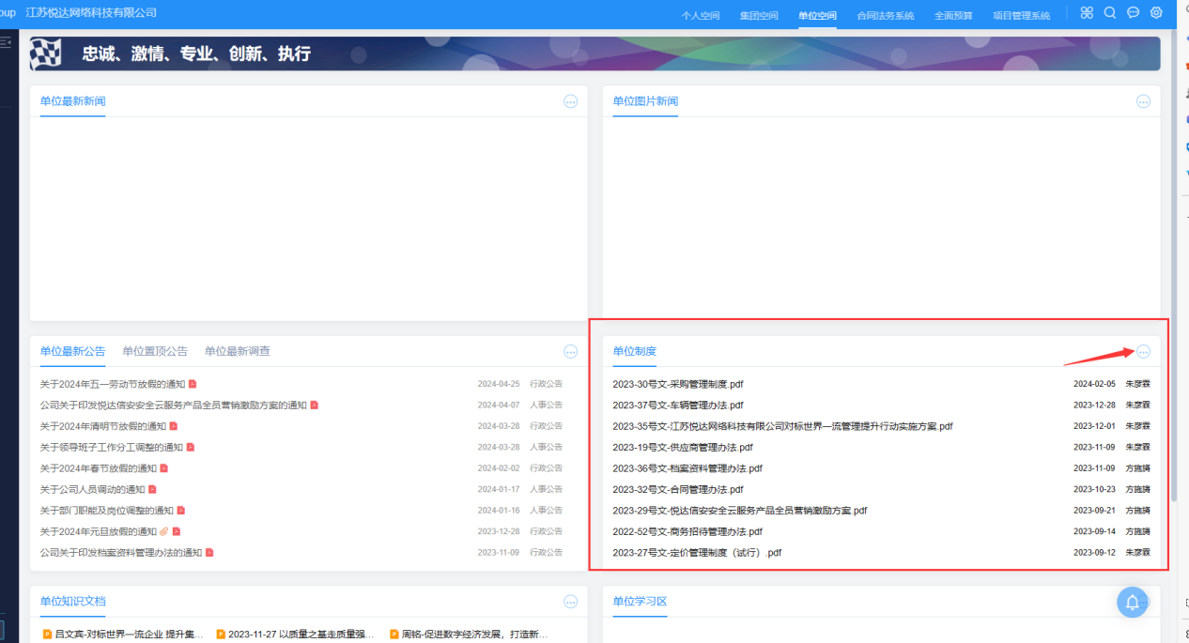Click more options icon in 单位图片新闻 panel
Screen dimensions: 1189x643
tap(1143, 101)
